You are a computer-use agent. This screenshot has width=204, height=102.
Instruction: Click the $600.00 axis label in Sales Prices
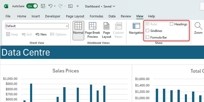coord(11,99)
